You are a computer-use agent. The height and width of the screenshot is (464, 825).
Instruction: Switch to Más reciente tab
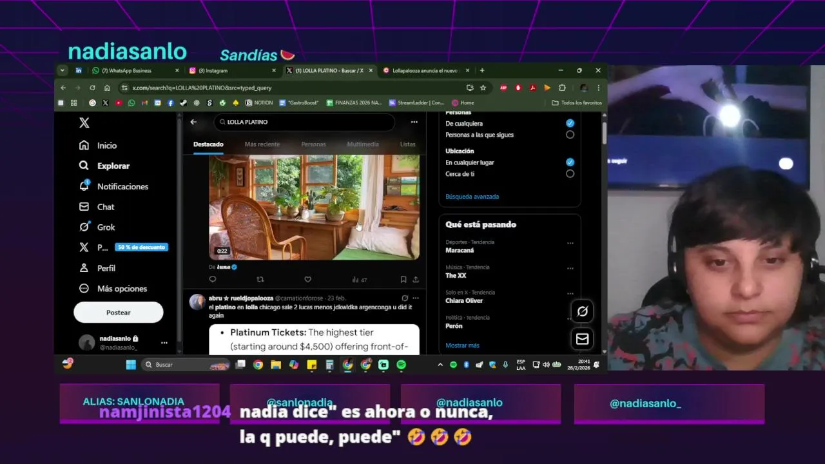click(262, 144)
